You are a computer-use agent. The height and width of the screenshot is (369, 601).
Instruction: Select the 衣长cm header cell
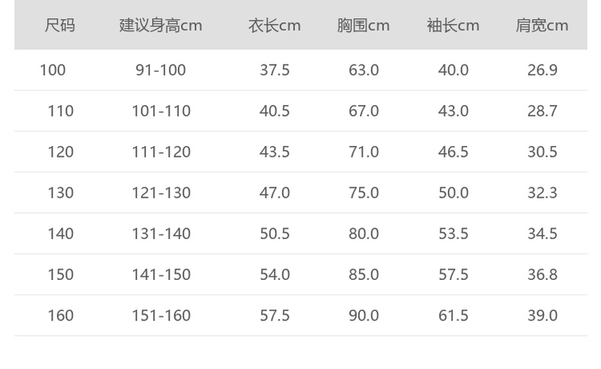275,25
